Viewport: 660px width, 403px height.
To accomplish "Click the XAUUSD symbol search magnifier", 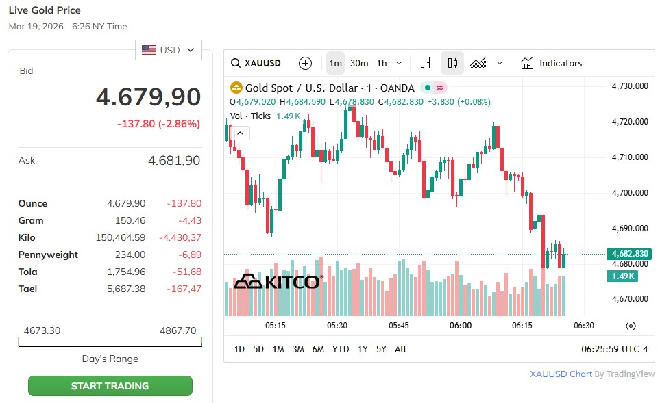I will [236, 63].
